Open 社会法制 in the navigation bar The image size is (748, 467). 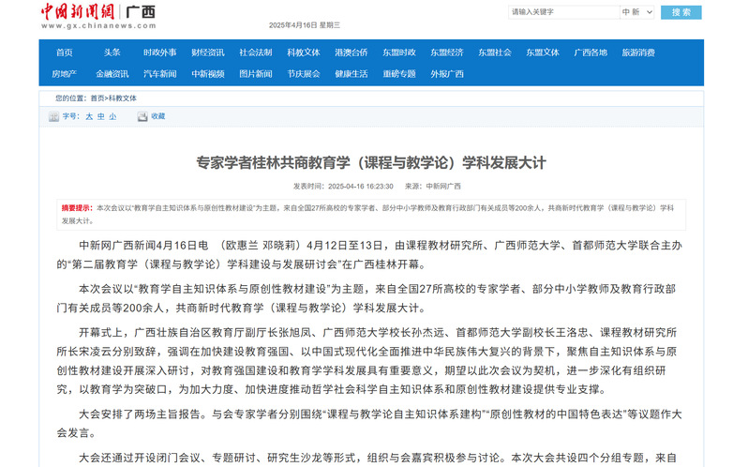[255, 53]
